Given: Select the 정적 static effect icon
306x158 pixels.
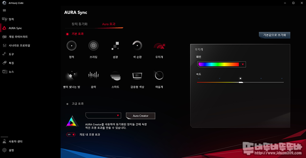Looking at the screenshot, I should tap(71, 46).
